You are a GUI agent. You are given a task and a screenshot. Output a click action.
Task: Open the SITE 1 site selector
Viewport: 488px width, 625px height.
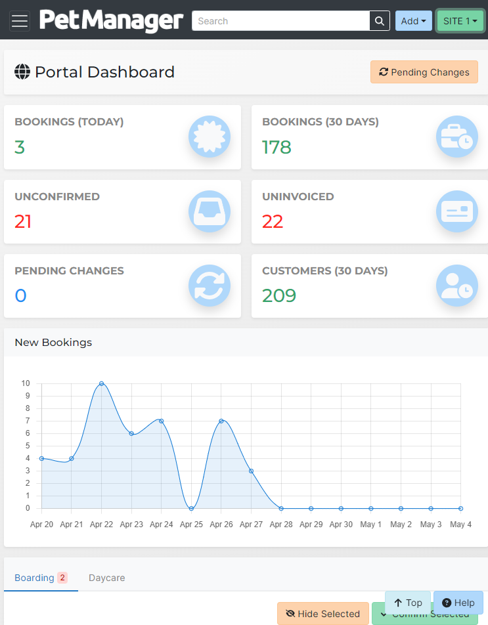[460, 21]
